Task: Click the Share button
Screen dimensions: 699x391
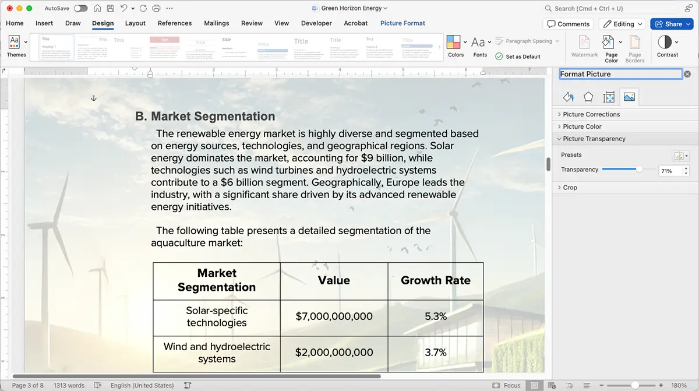Action: [671, 24]
